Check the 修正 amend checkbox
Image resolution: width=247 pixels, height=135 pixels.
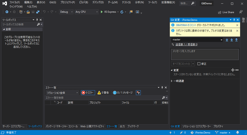[x=199, y=64]
